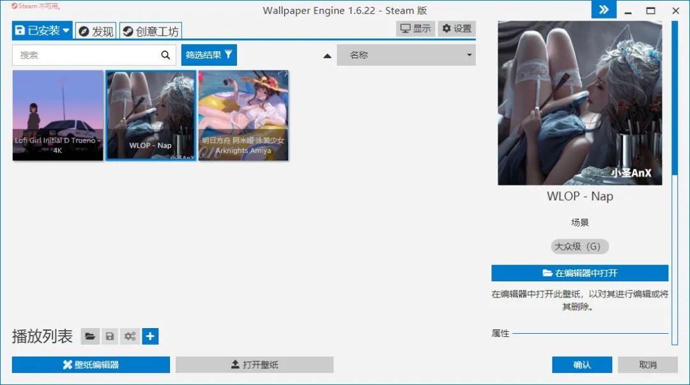Select the WLOP - Nap wallpaper thumbnail
Screen dimensions: 690x385
[151, 115]
